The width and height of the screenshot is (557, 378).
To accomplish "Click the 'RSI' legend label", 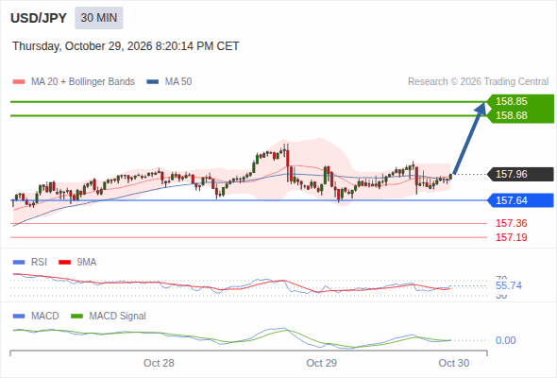I will [39, 263].
